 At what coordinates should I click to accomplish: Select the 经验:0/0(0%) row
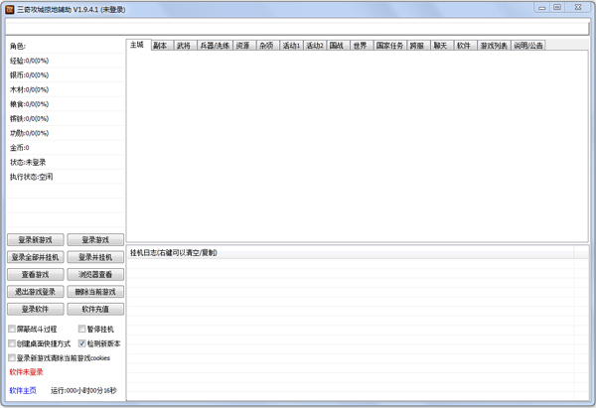66,61
